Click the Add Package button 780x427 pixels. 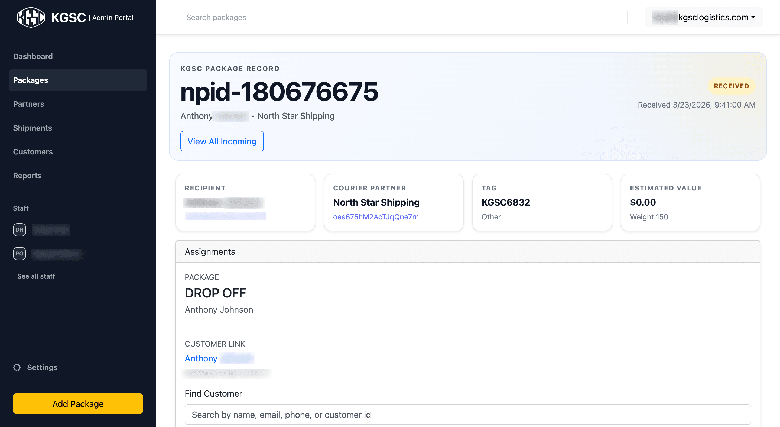click(77, 403)
